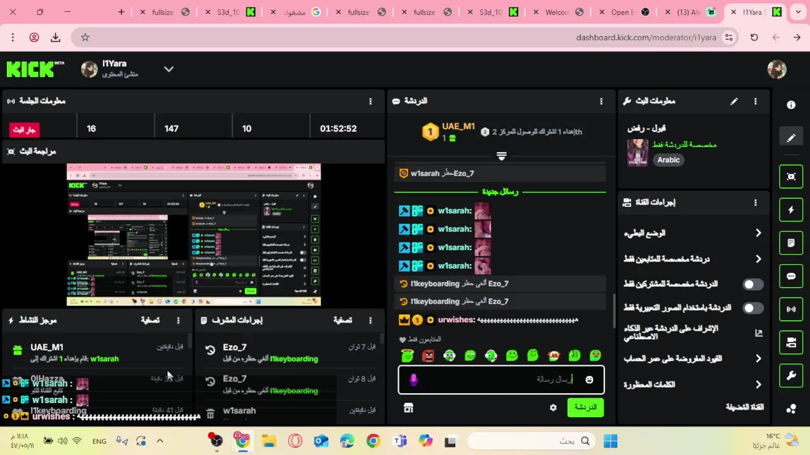The image size is (810, 455).
Task: Open activity feed panel three-dot menu
Action: [x=178, y=320]
